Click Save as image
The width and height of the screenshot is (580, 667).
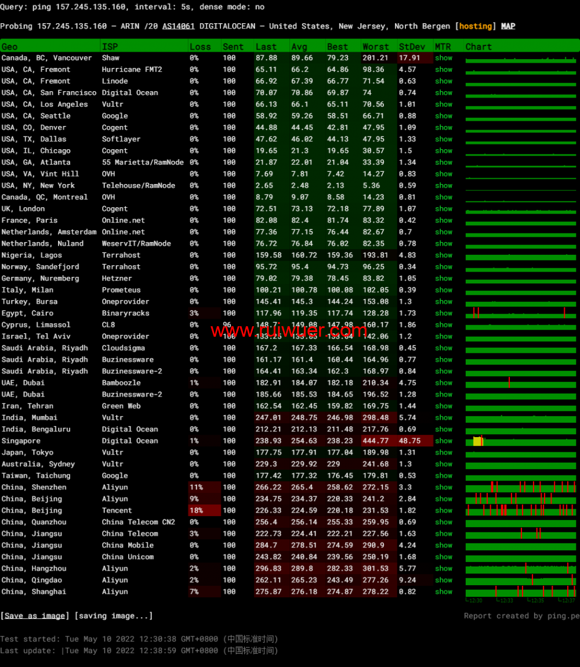pyautogui.click(x=35, y=616)
